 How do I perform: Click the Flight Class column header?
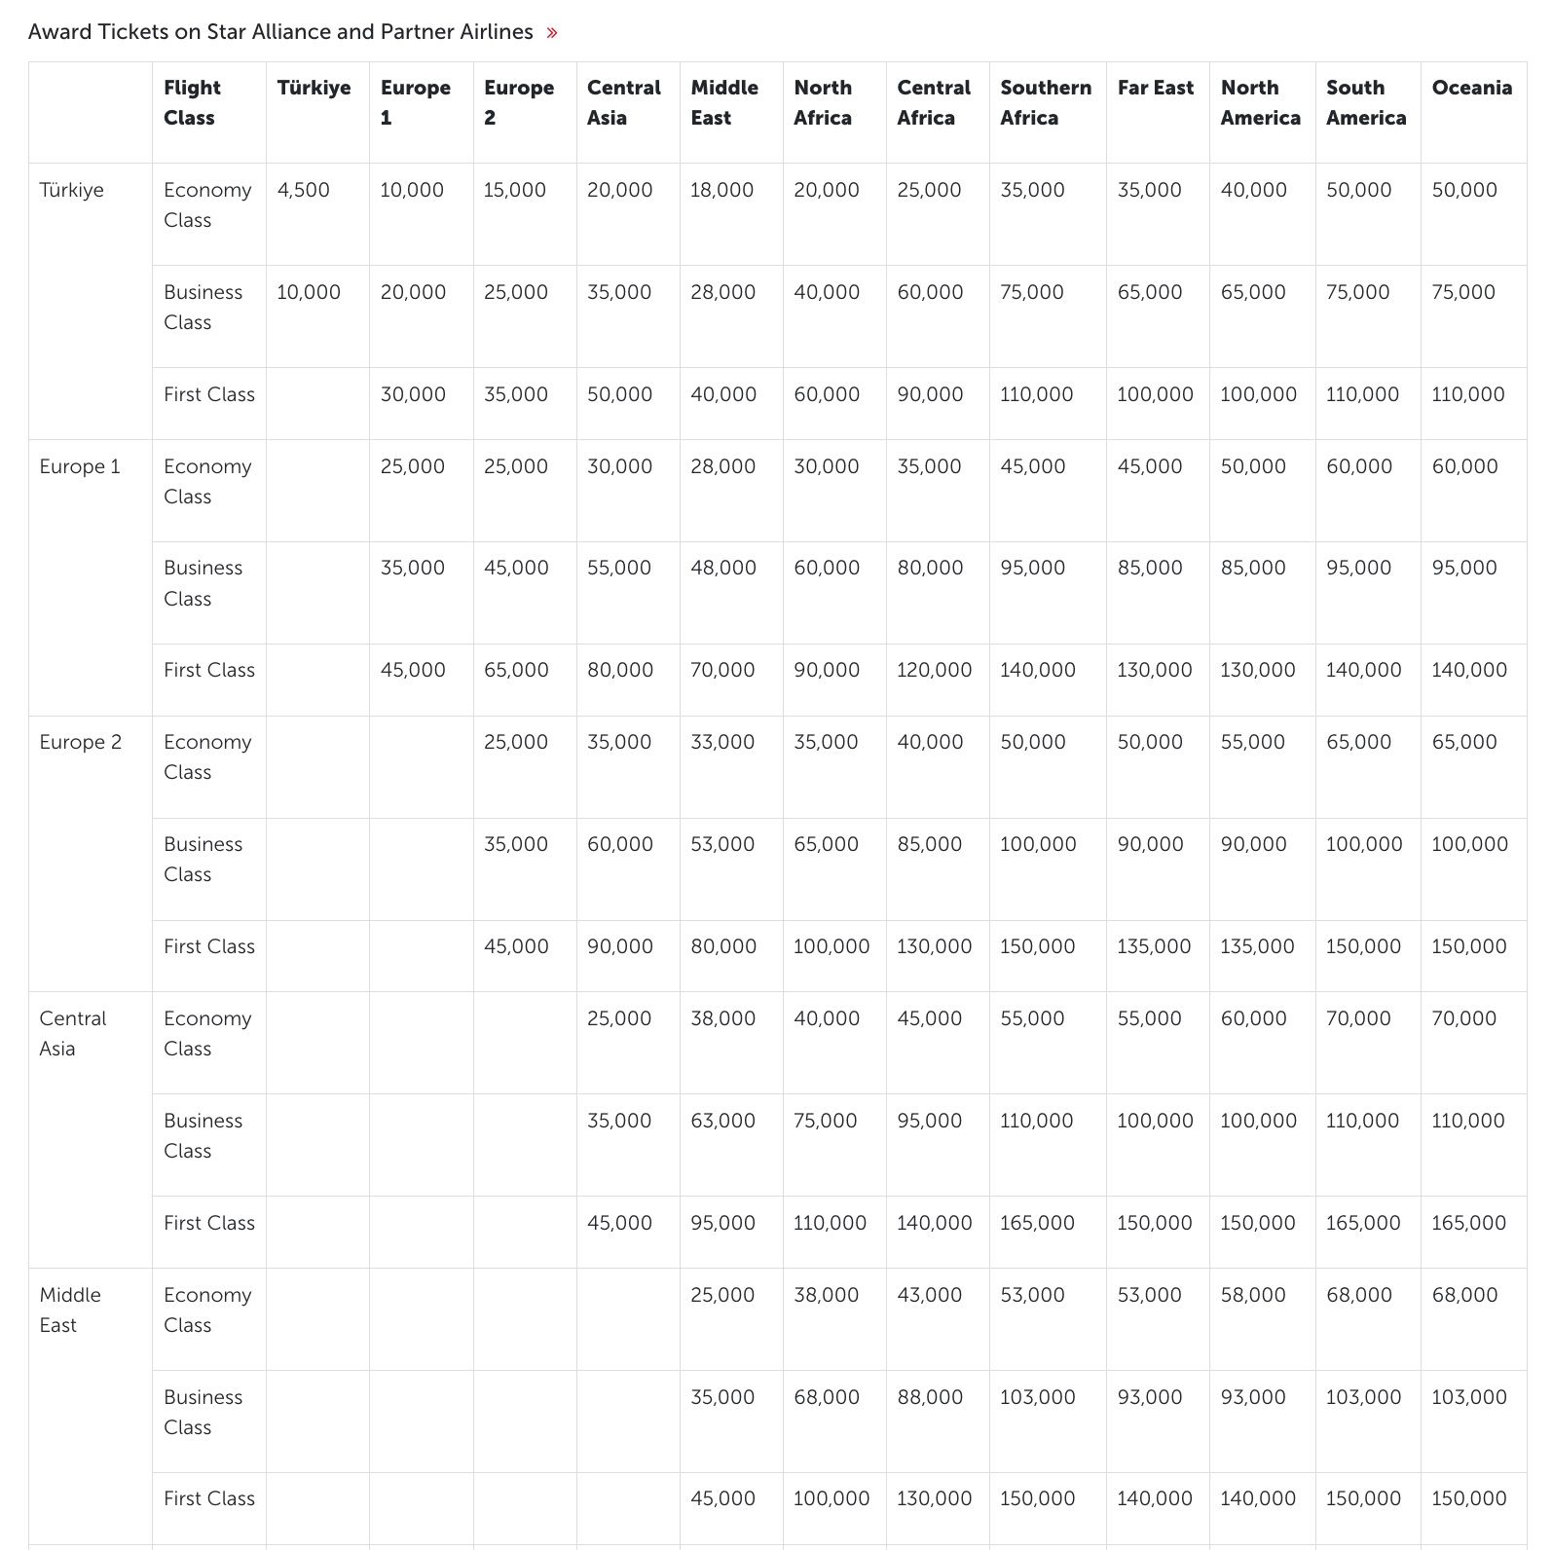192,102
